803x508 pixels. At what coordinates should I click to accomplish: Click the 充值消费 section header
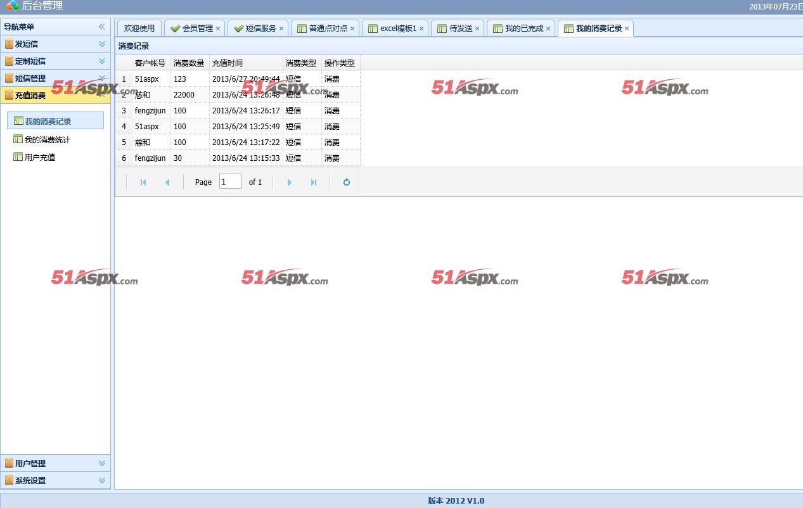tap(55, 95)
